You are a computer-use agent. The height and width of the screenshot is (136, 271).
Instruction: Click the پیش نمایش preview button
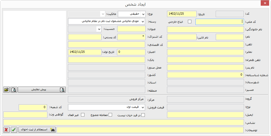pos(42,90)
